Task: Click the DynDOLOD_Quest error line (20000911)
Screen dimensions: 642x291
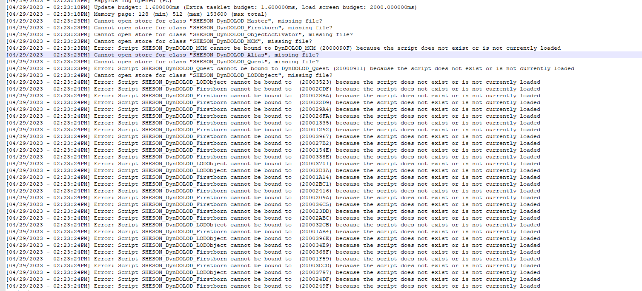Action: coord(290,68)
